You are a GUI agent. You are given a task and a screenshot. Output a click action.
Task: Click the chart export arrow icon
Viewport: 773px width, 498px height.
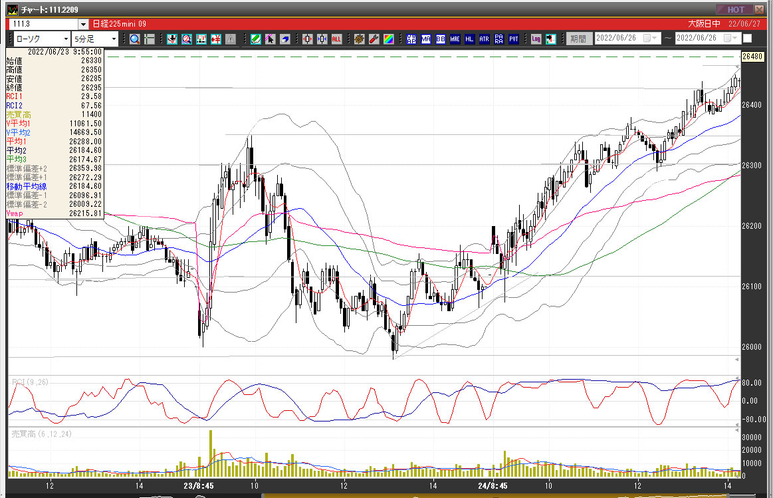[x=550, y=39]
